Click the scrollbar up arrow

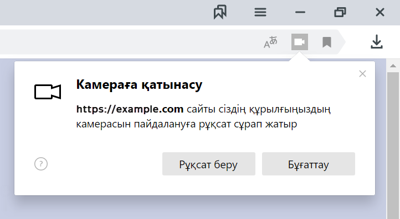[x=393, y=66]
